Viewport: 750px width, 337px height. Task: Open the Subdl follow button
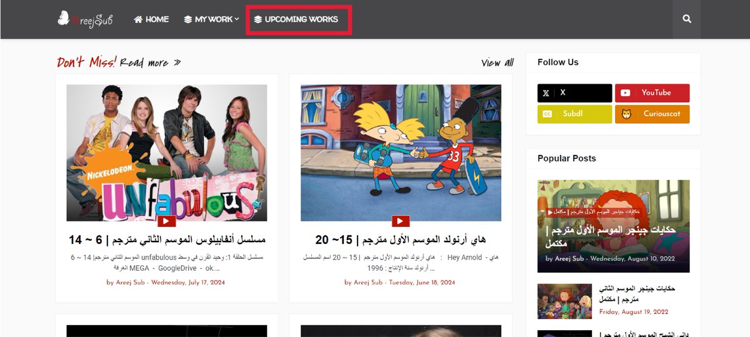point(575,114)
